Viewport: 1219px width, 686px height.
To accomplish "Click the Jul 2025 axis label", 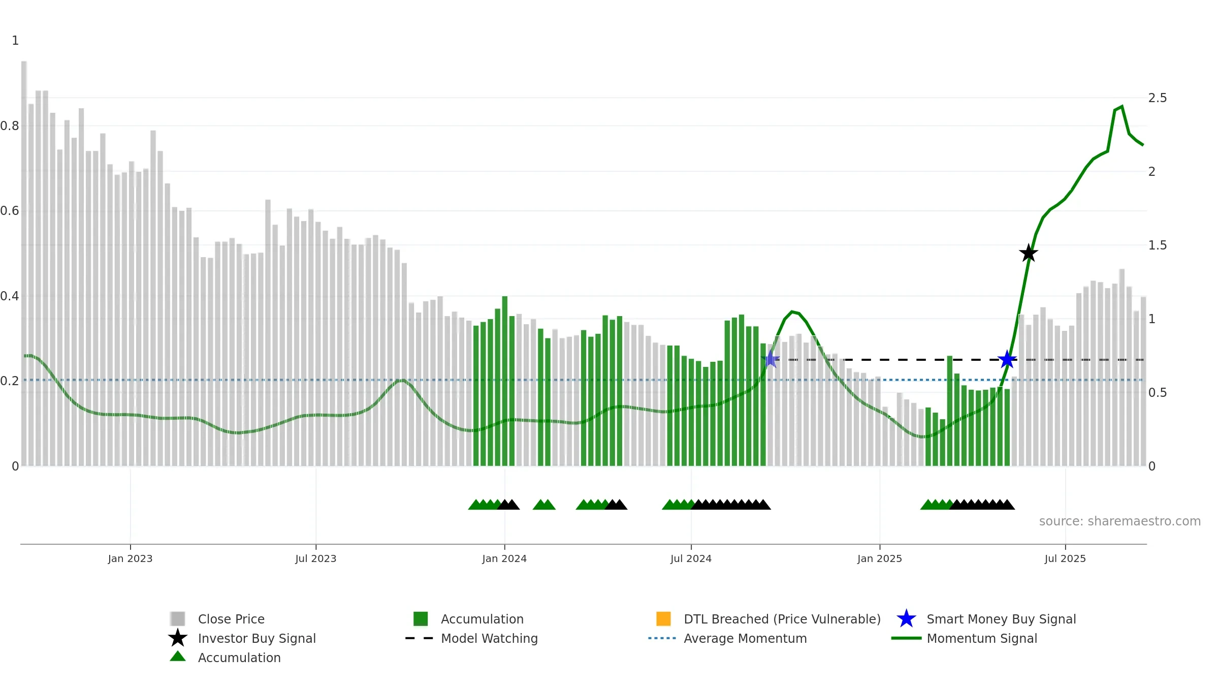I will click(1065, 558).
